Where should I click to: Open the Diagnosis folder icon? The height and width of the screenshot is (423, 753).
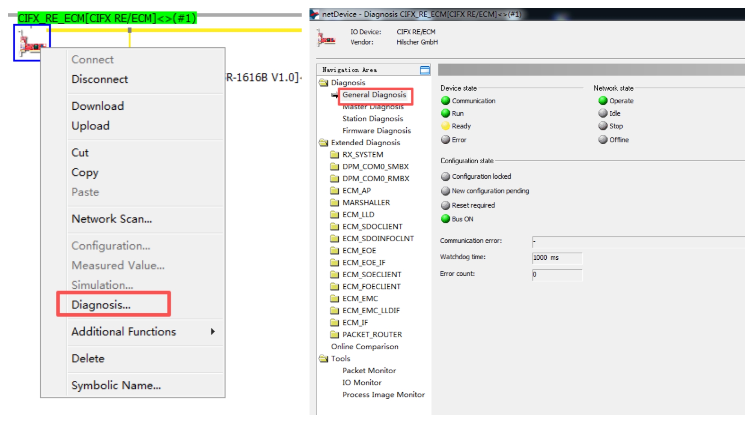pos(324,83)
